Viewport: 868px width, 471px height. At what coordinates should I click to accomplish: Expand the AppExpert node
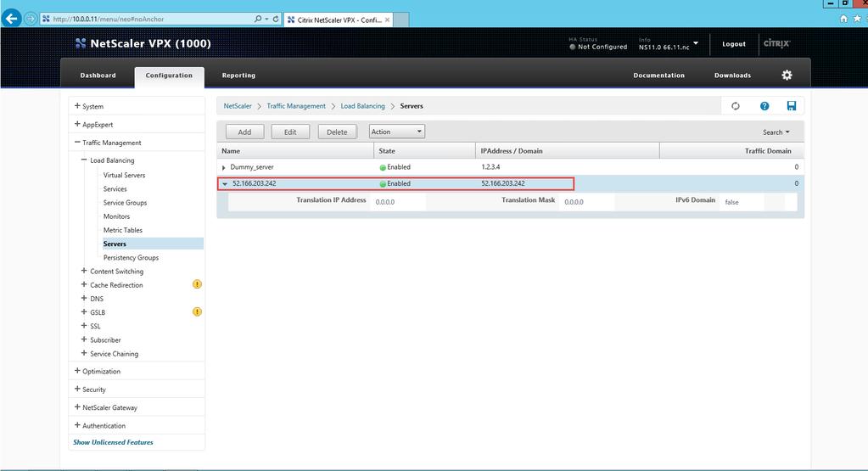77,124
